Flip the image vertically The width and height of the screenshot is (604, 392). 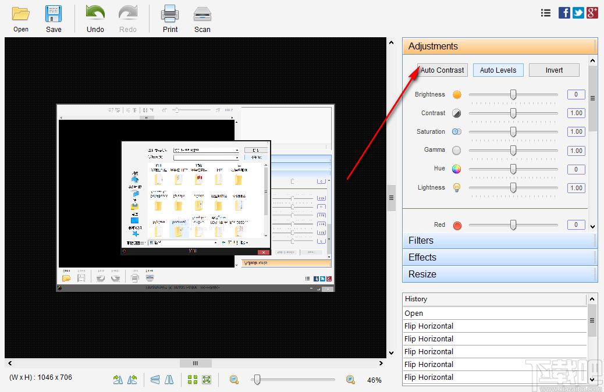click(x=155, y=380)
